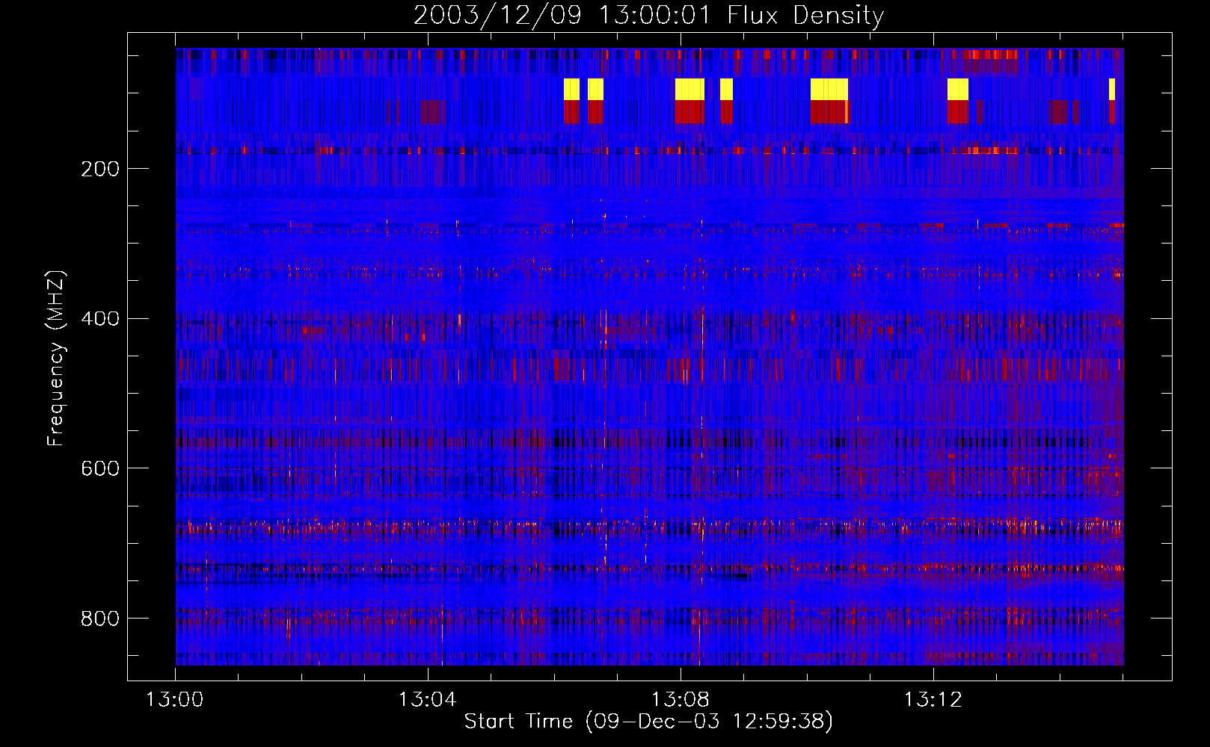Click the 400 frequency tick label
Image resolution: width=1210 pixels, height=747 pixels.
(x=100, y=319)
